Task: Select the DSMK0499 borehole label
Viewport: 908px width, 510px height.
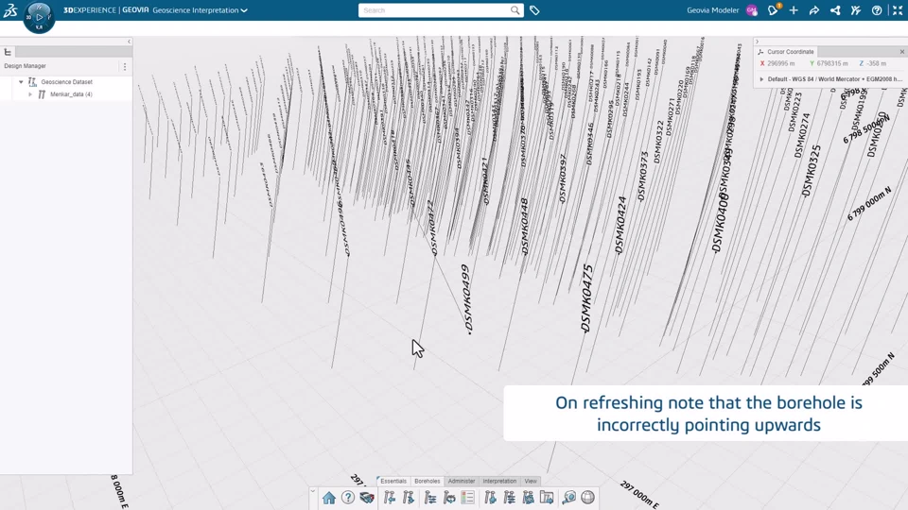Action: [467, 299]
